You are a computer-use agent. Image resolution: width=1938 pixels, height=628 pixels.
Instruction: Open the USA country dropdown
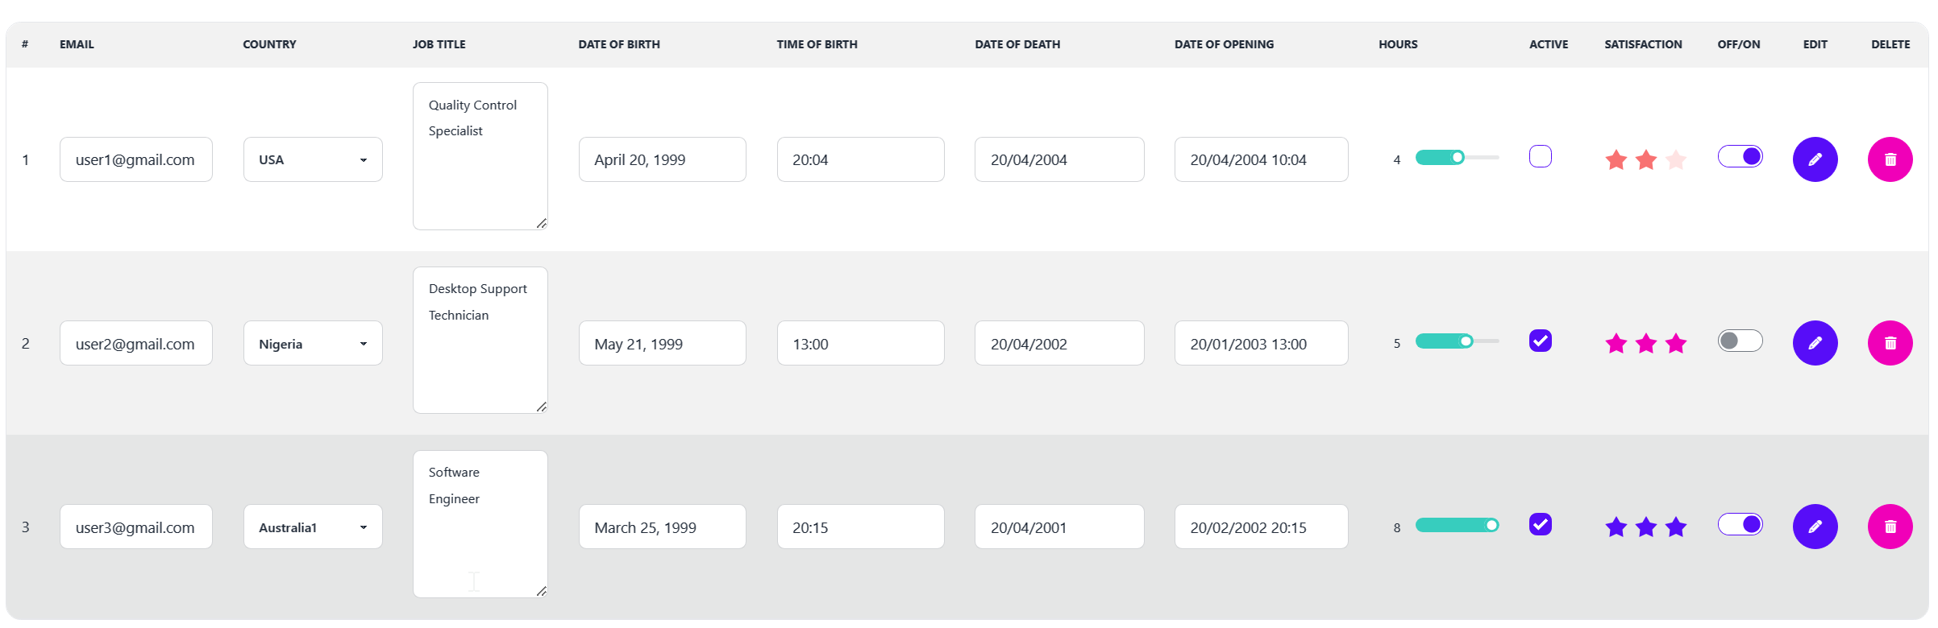tap(313, 159)
